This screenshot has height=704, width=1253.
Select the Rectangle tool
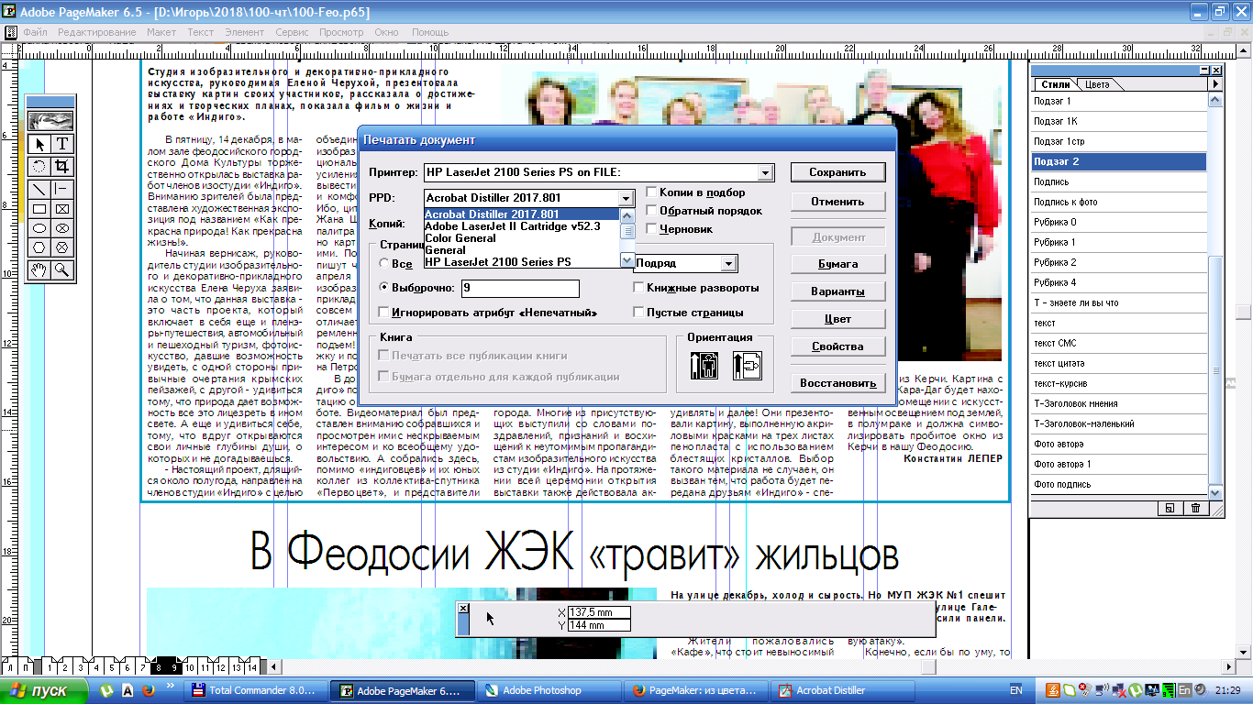pyautogui.click(x=39, y=209)
